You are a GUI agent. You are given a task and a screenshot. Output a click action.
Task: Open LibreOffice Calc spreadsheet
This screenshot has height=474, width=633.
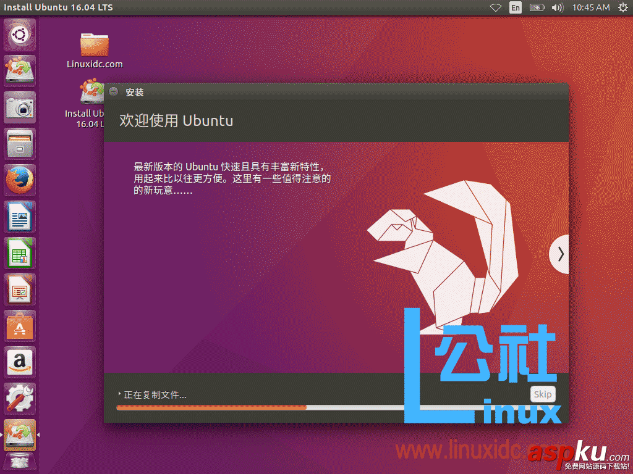tap(20, 253)
